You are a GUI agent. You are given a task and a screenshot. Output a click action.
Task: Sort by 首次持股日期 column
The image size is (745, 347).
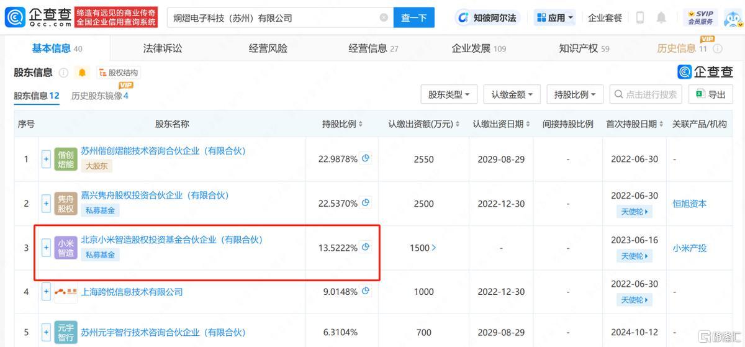point(634,124)
